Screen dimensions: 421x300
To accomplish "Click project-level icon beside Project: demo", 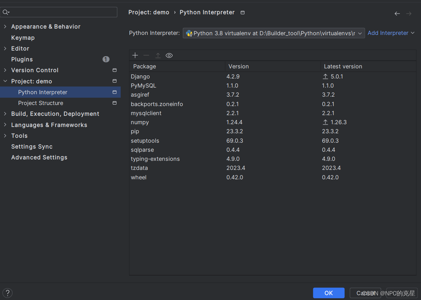I will coord(114,81).
